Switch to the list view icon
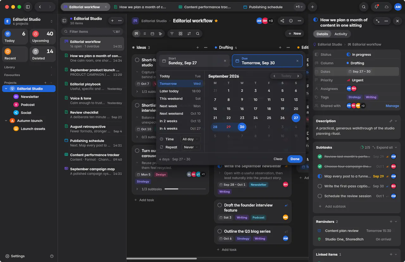 145,33
